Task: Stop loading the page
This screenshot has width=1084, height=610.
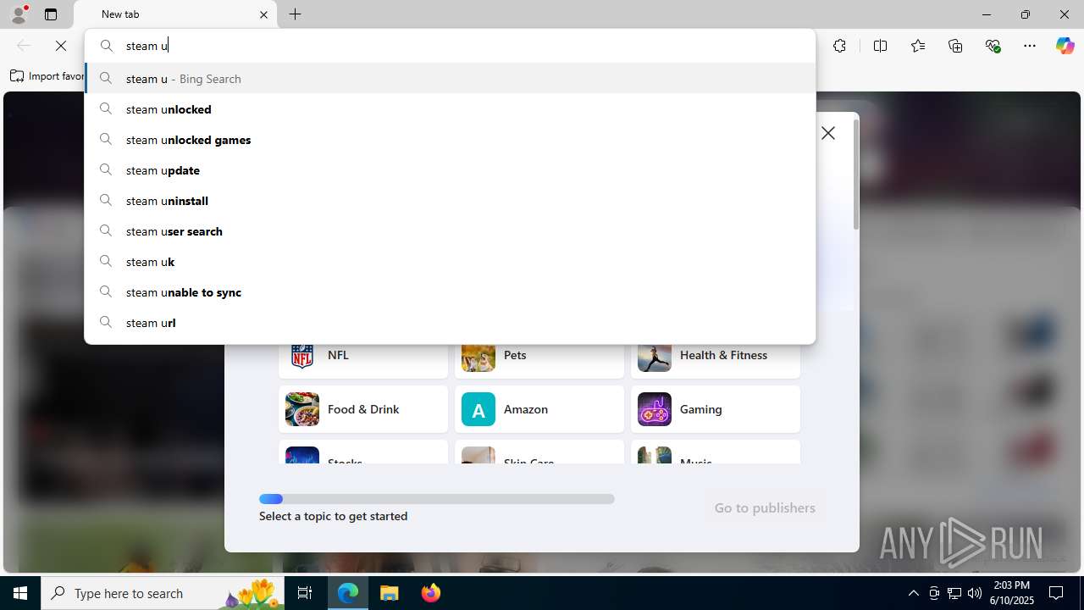Action: pos(61,46)
